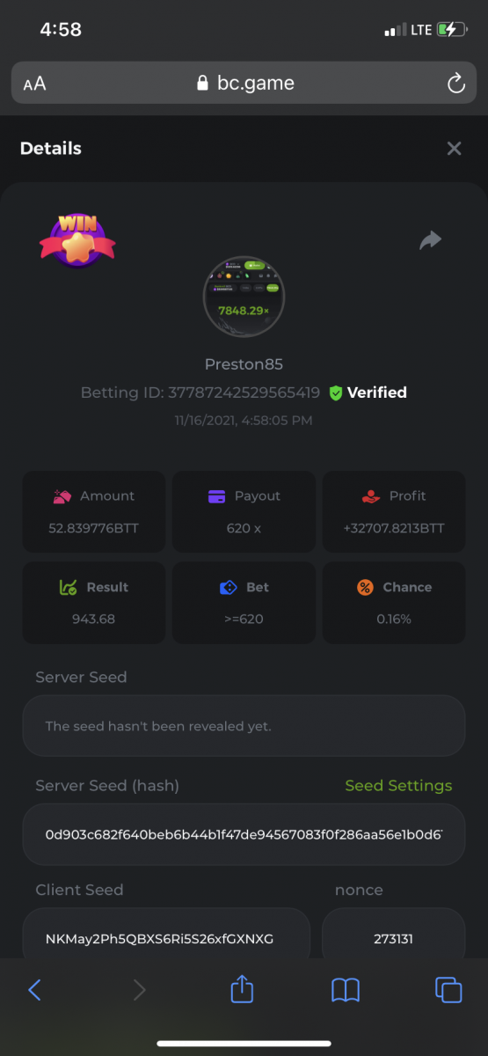488x1056 pixels.
Task: Tap the nonce value 273131 field
Action: click(x=393, y=938)
